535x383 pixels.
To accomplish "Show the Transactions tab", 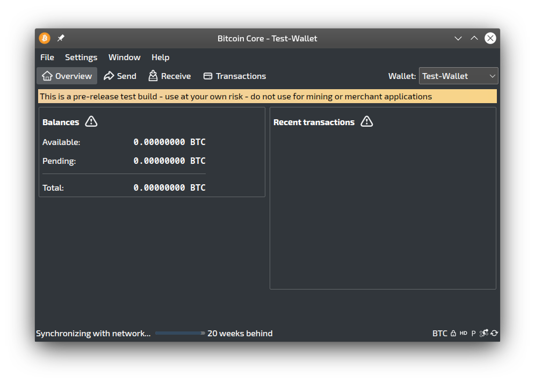I will [235, 76].
